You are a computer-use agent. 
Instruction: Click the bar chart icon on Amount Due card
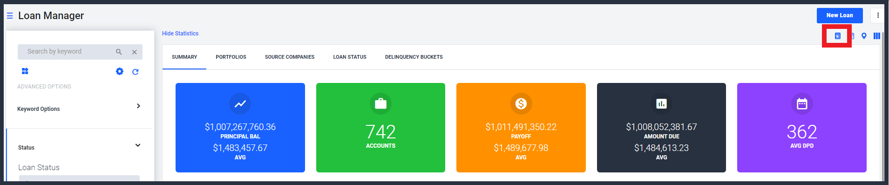661,103
